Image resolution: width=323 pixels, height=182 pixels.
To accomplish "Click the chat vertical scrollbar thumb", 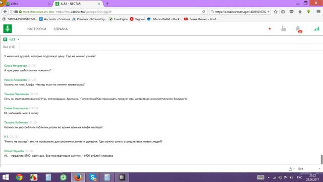I will tap(321, 159).
